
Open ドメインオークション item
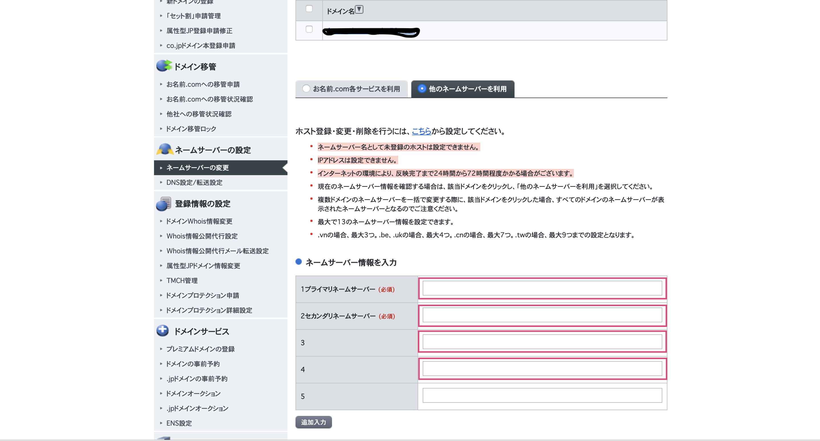[x=193, y=394]
